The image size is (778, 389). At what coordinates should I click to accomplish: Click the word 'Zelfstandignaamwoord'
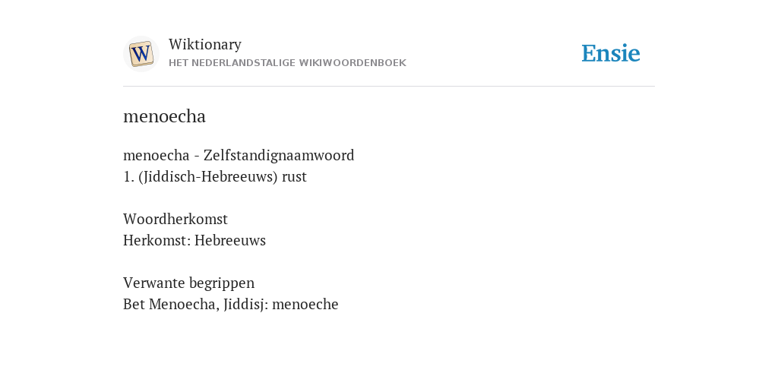tap(279, 155)
